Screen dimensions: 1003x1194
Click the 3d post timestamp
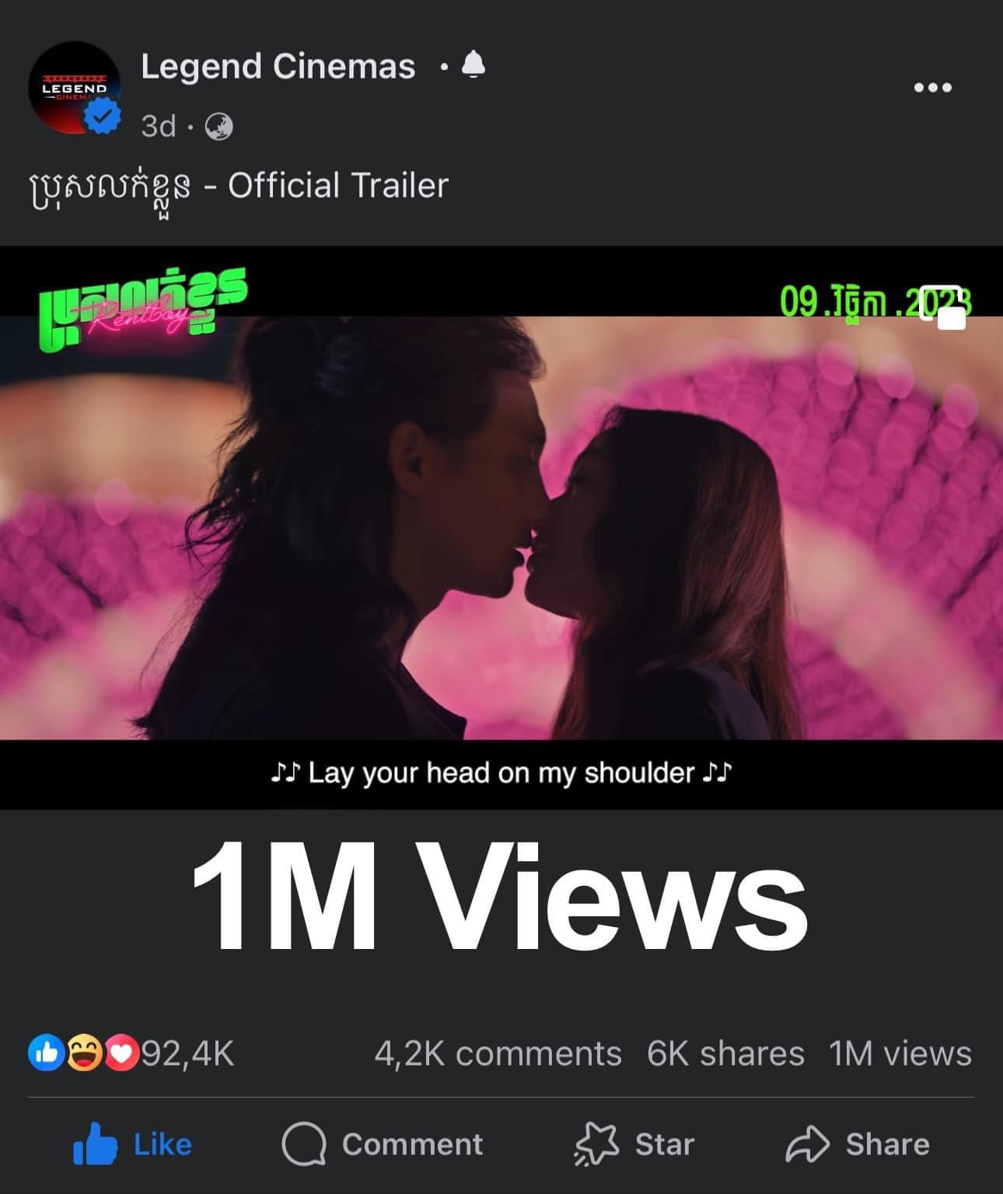[159, 126]
